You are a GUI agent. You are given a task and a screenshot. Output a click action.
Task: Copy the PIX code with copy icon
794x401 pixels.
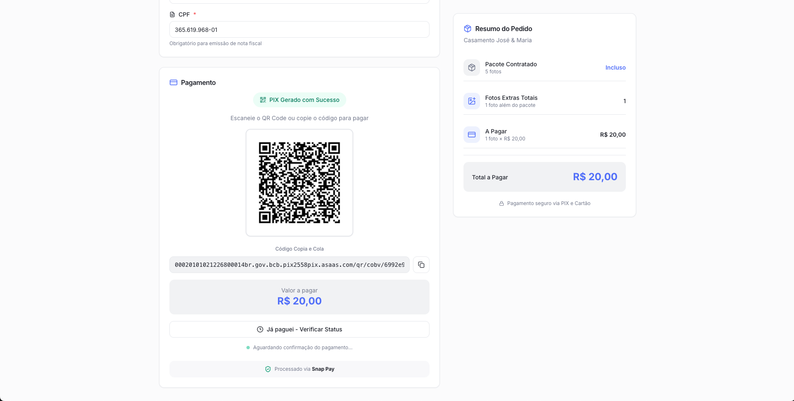[421, 265]
